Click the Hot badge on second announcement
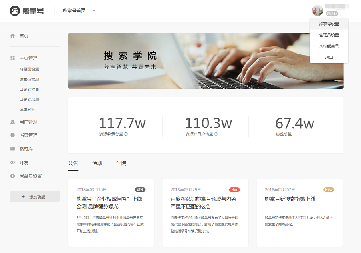The width and height of the screenshot is (361, 253). (234, 189)
